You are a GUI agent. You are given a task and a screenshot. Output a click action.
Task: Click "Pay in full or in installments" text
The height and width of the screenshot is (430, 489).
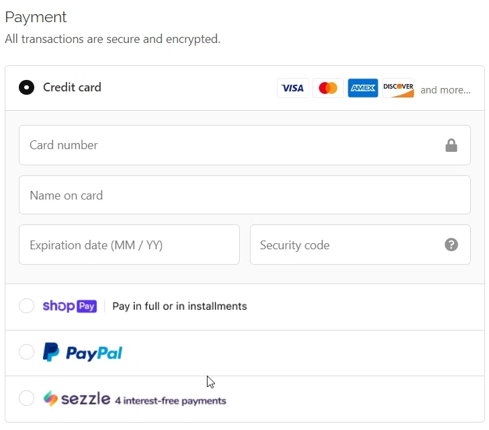pos(179,306)
